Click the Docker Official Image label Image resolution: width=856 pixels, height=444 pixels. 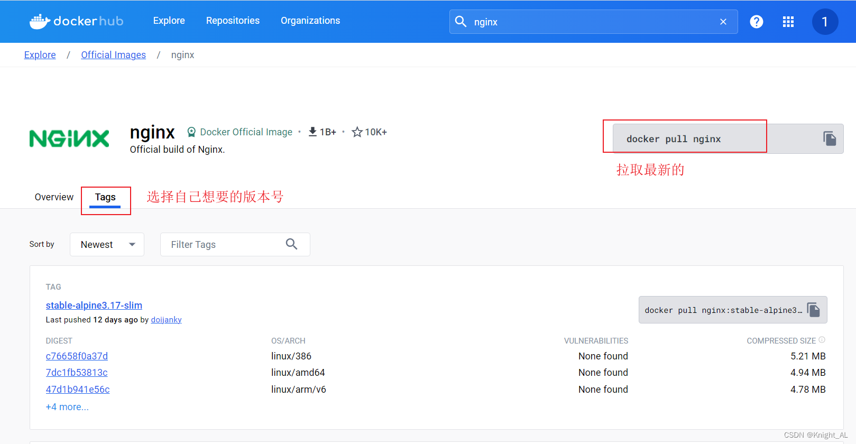click(246, 132)
